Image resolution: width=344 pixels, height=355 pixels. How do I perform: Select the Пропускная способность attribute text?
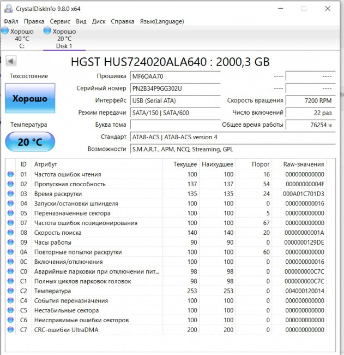tap(70, 184)
